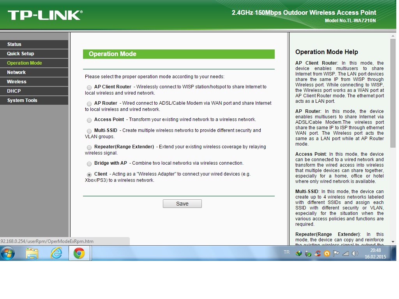Click the 'AP Router' option label

pos(106,103)
